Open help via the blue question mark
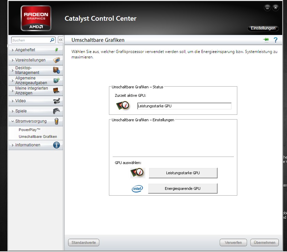The width and height of the screenshot is (287, 252). point(275,40)
